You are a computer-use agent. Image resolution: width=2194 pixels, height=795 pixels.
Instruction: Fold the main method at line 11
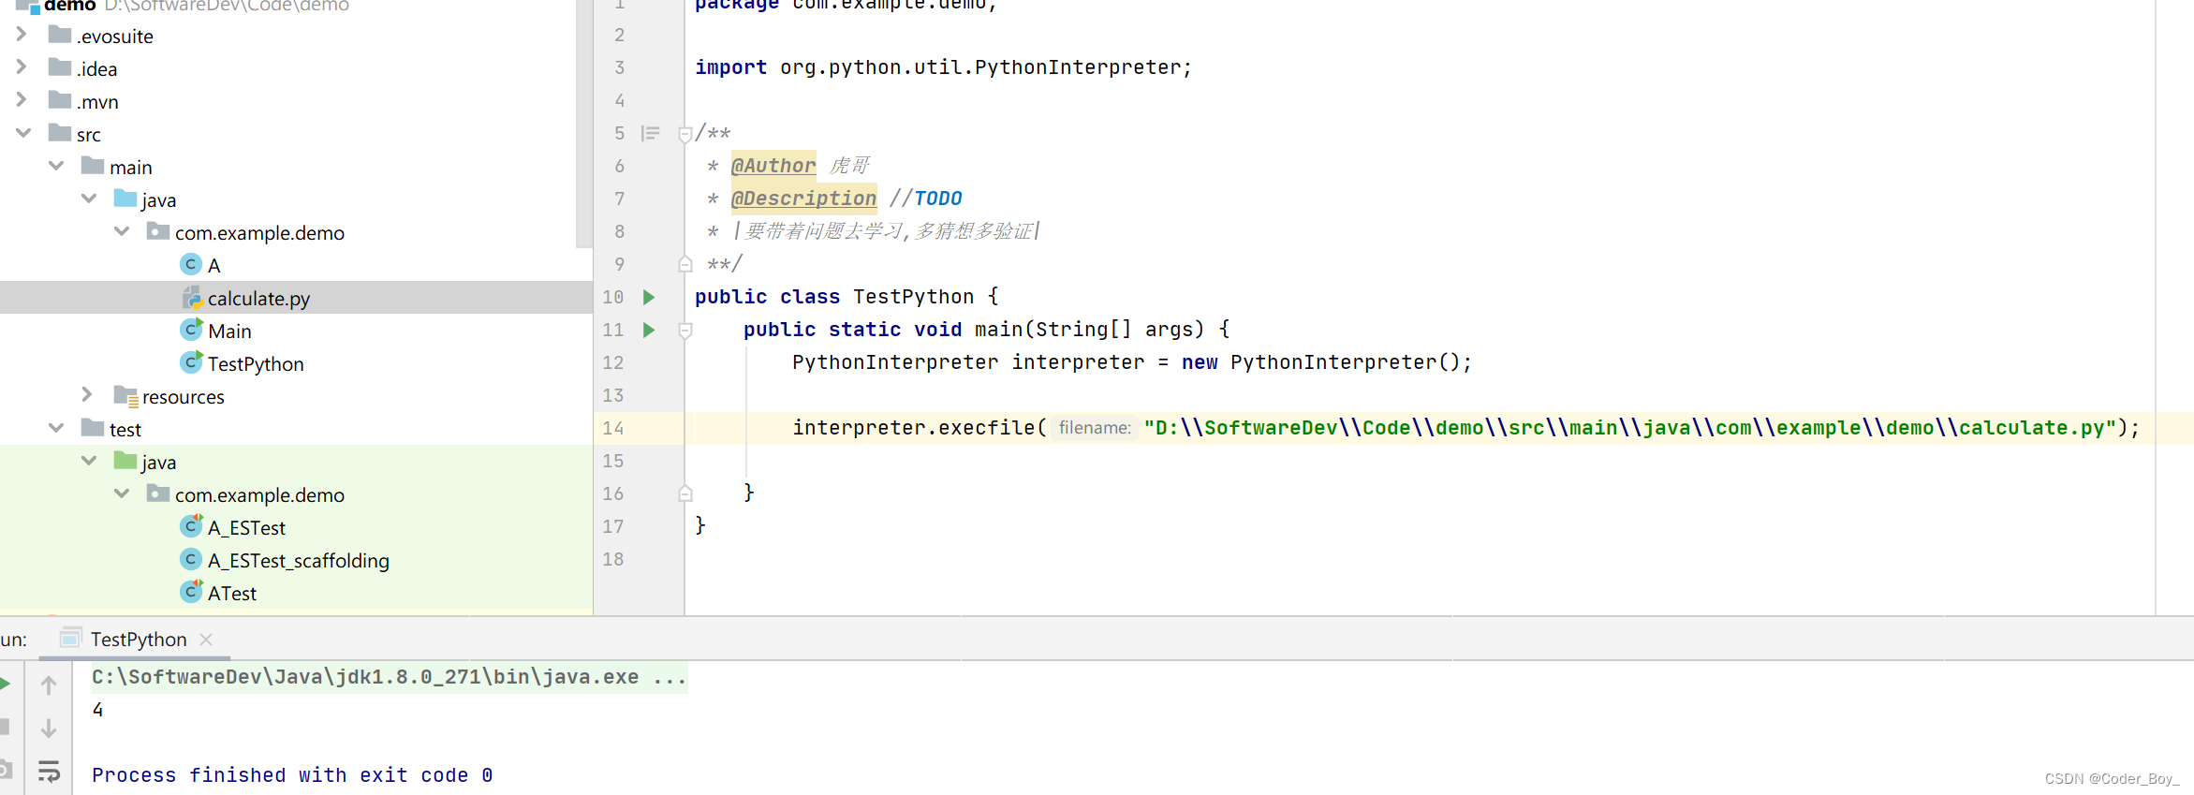pyautogui.click(x=685, y=331)
